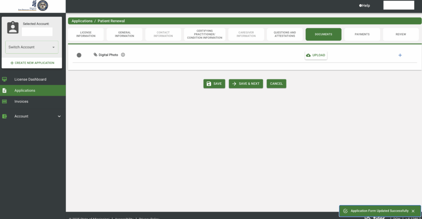The width and height of the screenshot is (422, 219).
Task: Go to Invoices in the sidebar
Action: tap(21, 102)
